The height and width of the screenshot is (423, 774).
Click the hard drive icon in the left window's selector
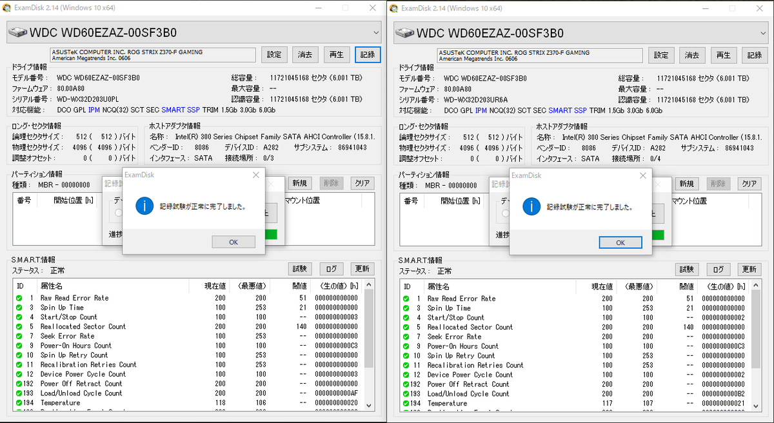[17, 33]
